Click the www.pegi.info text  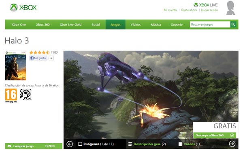click(11, 102)
